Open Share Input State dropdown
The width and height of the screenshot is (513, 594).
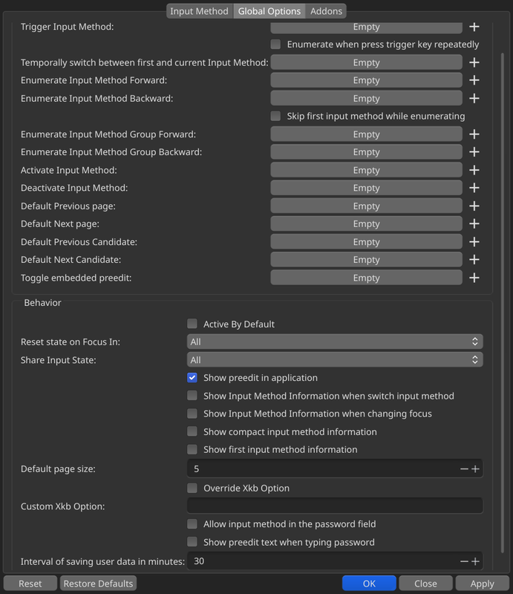(335, 360)
